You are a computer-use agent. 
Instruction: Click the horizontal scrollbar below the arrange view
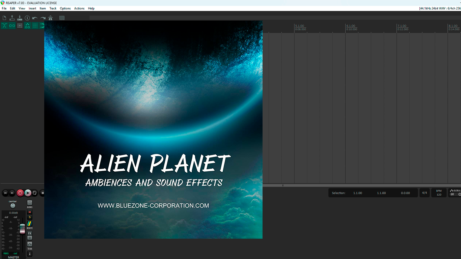[362, 185]
